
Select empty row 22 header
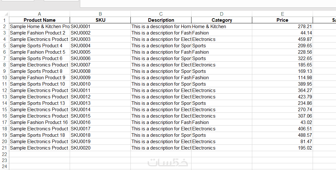coord(4,154)
